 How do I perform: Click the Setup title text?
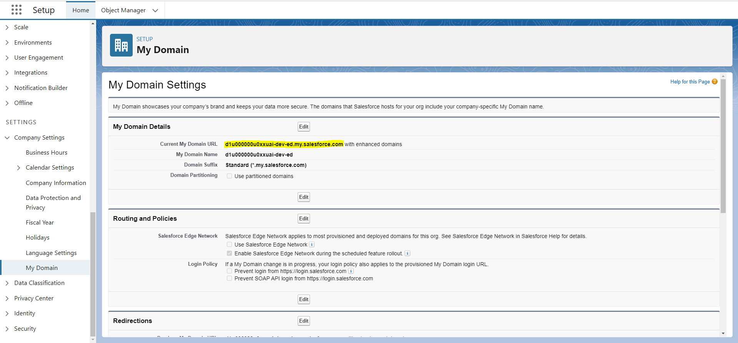(x=43, y=10)
